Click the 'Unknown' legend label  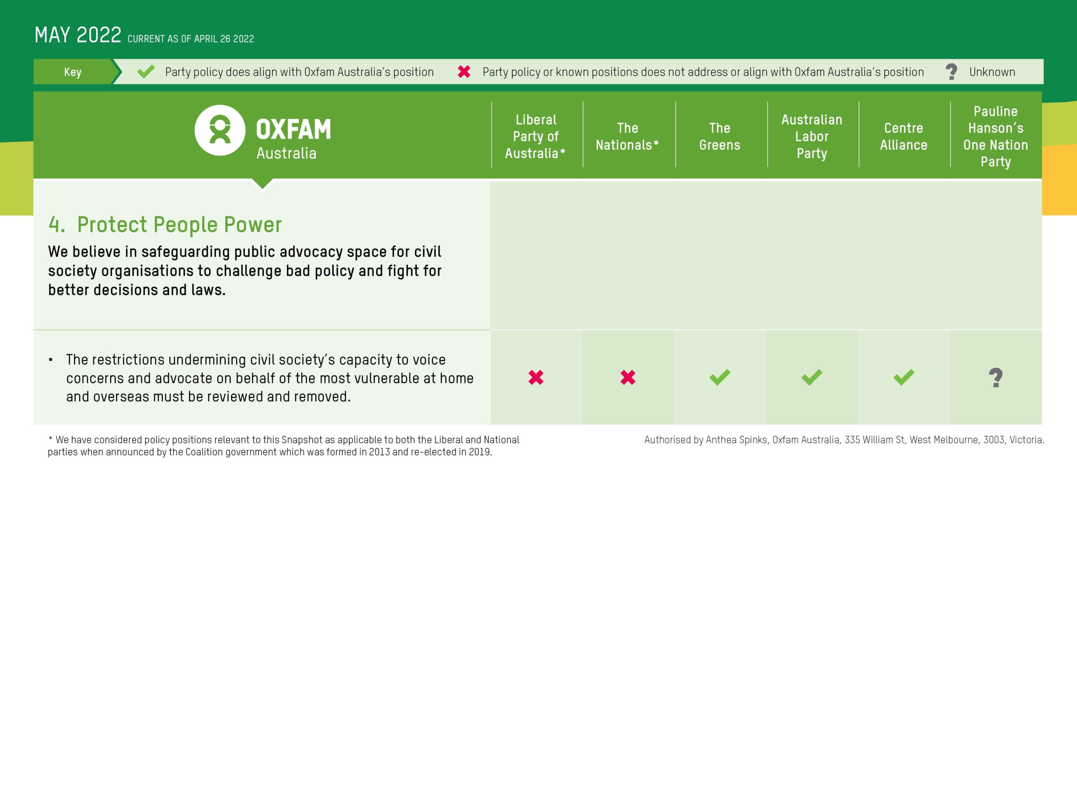tap(992, 72)
